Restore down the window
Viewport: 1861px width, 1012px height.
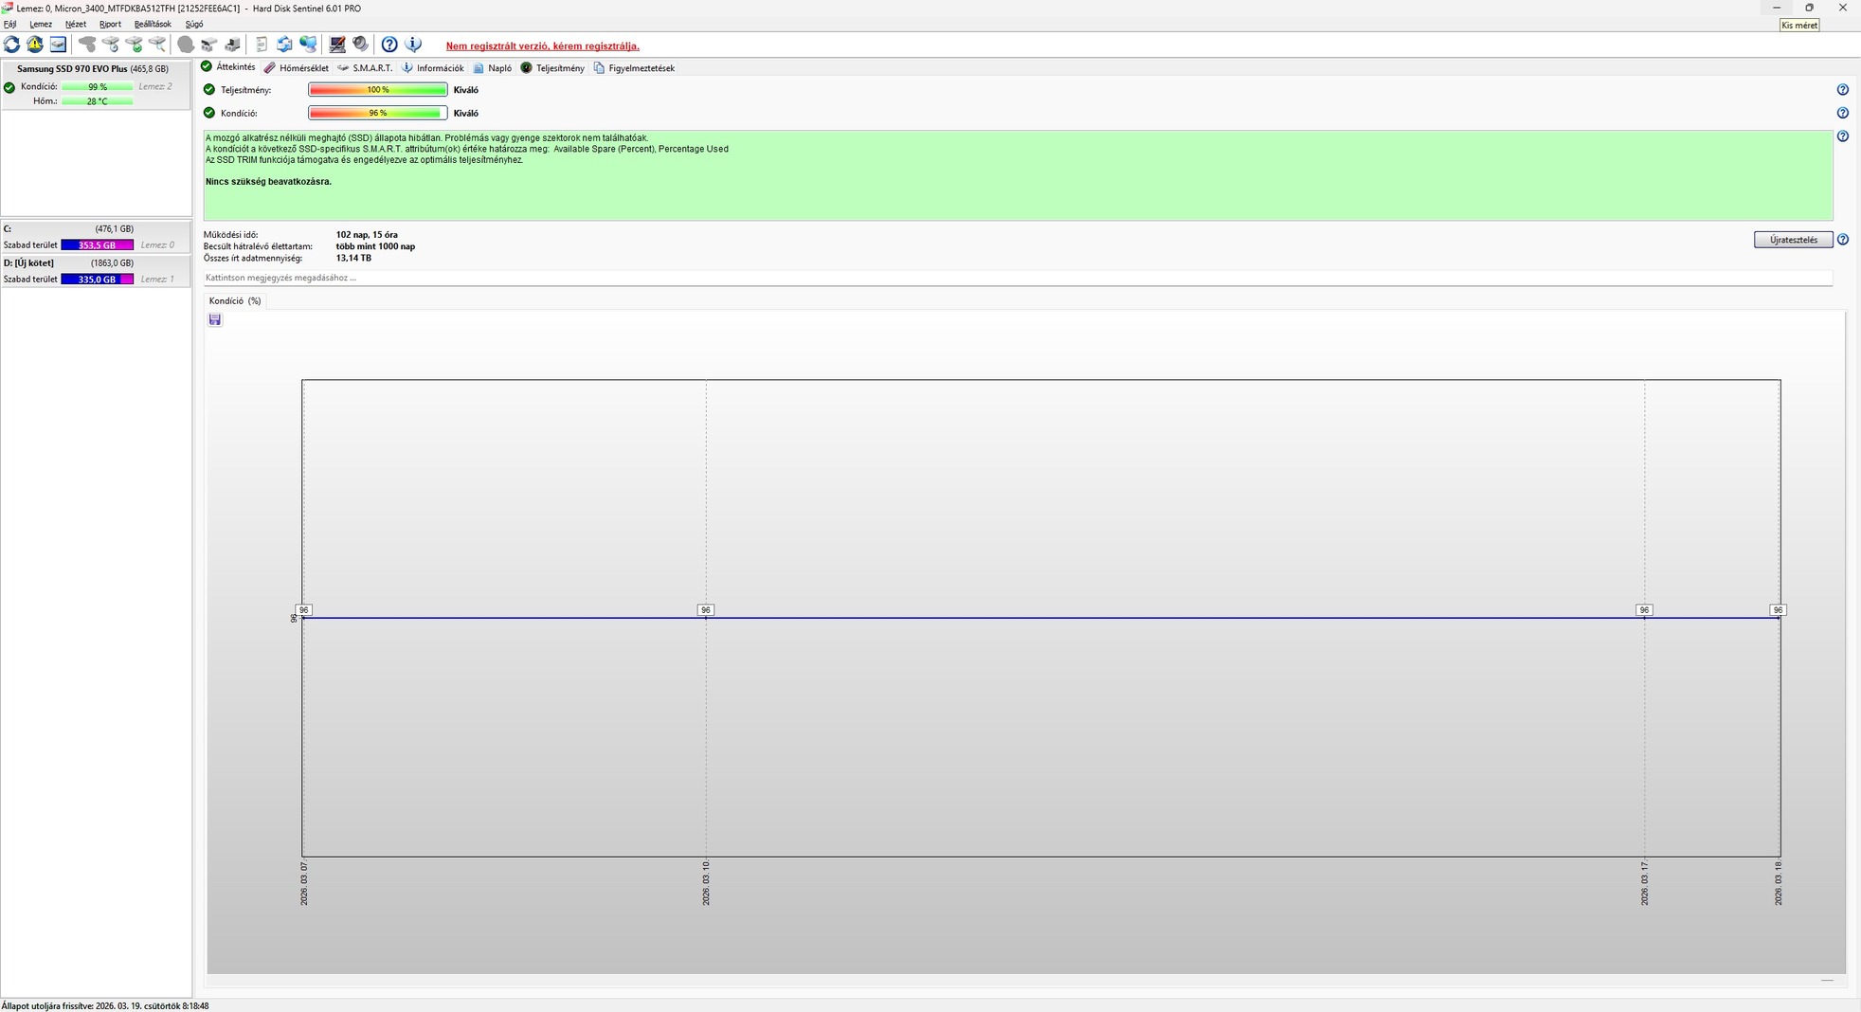[1809, 8]
